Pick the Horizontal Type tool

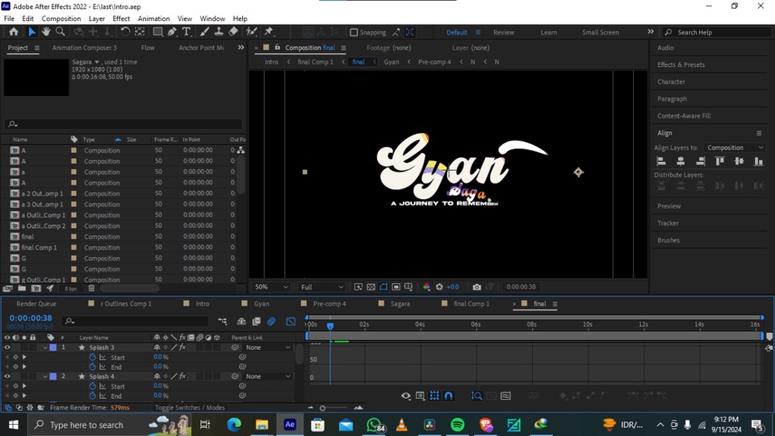(x=186, y=31)
